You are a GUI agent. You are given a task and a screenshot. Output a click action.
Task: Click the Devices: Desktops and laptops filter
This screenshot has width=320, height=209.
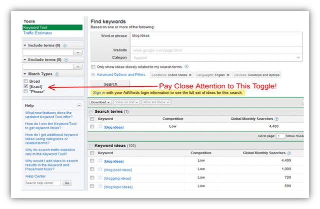click(x=256, y=75)
